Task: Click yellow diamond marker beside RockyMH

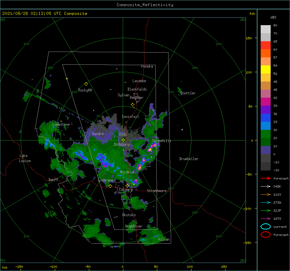Action: pyautogui.click(x=86, y=84)
